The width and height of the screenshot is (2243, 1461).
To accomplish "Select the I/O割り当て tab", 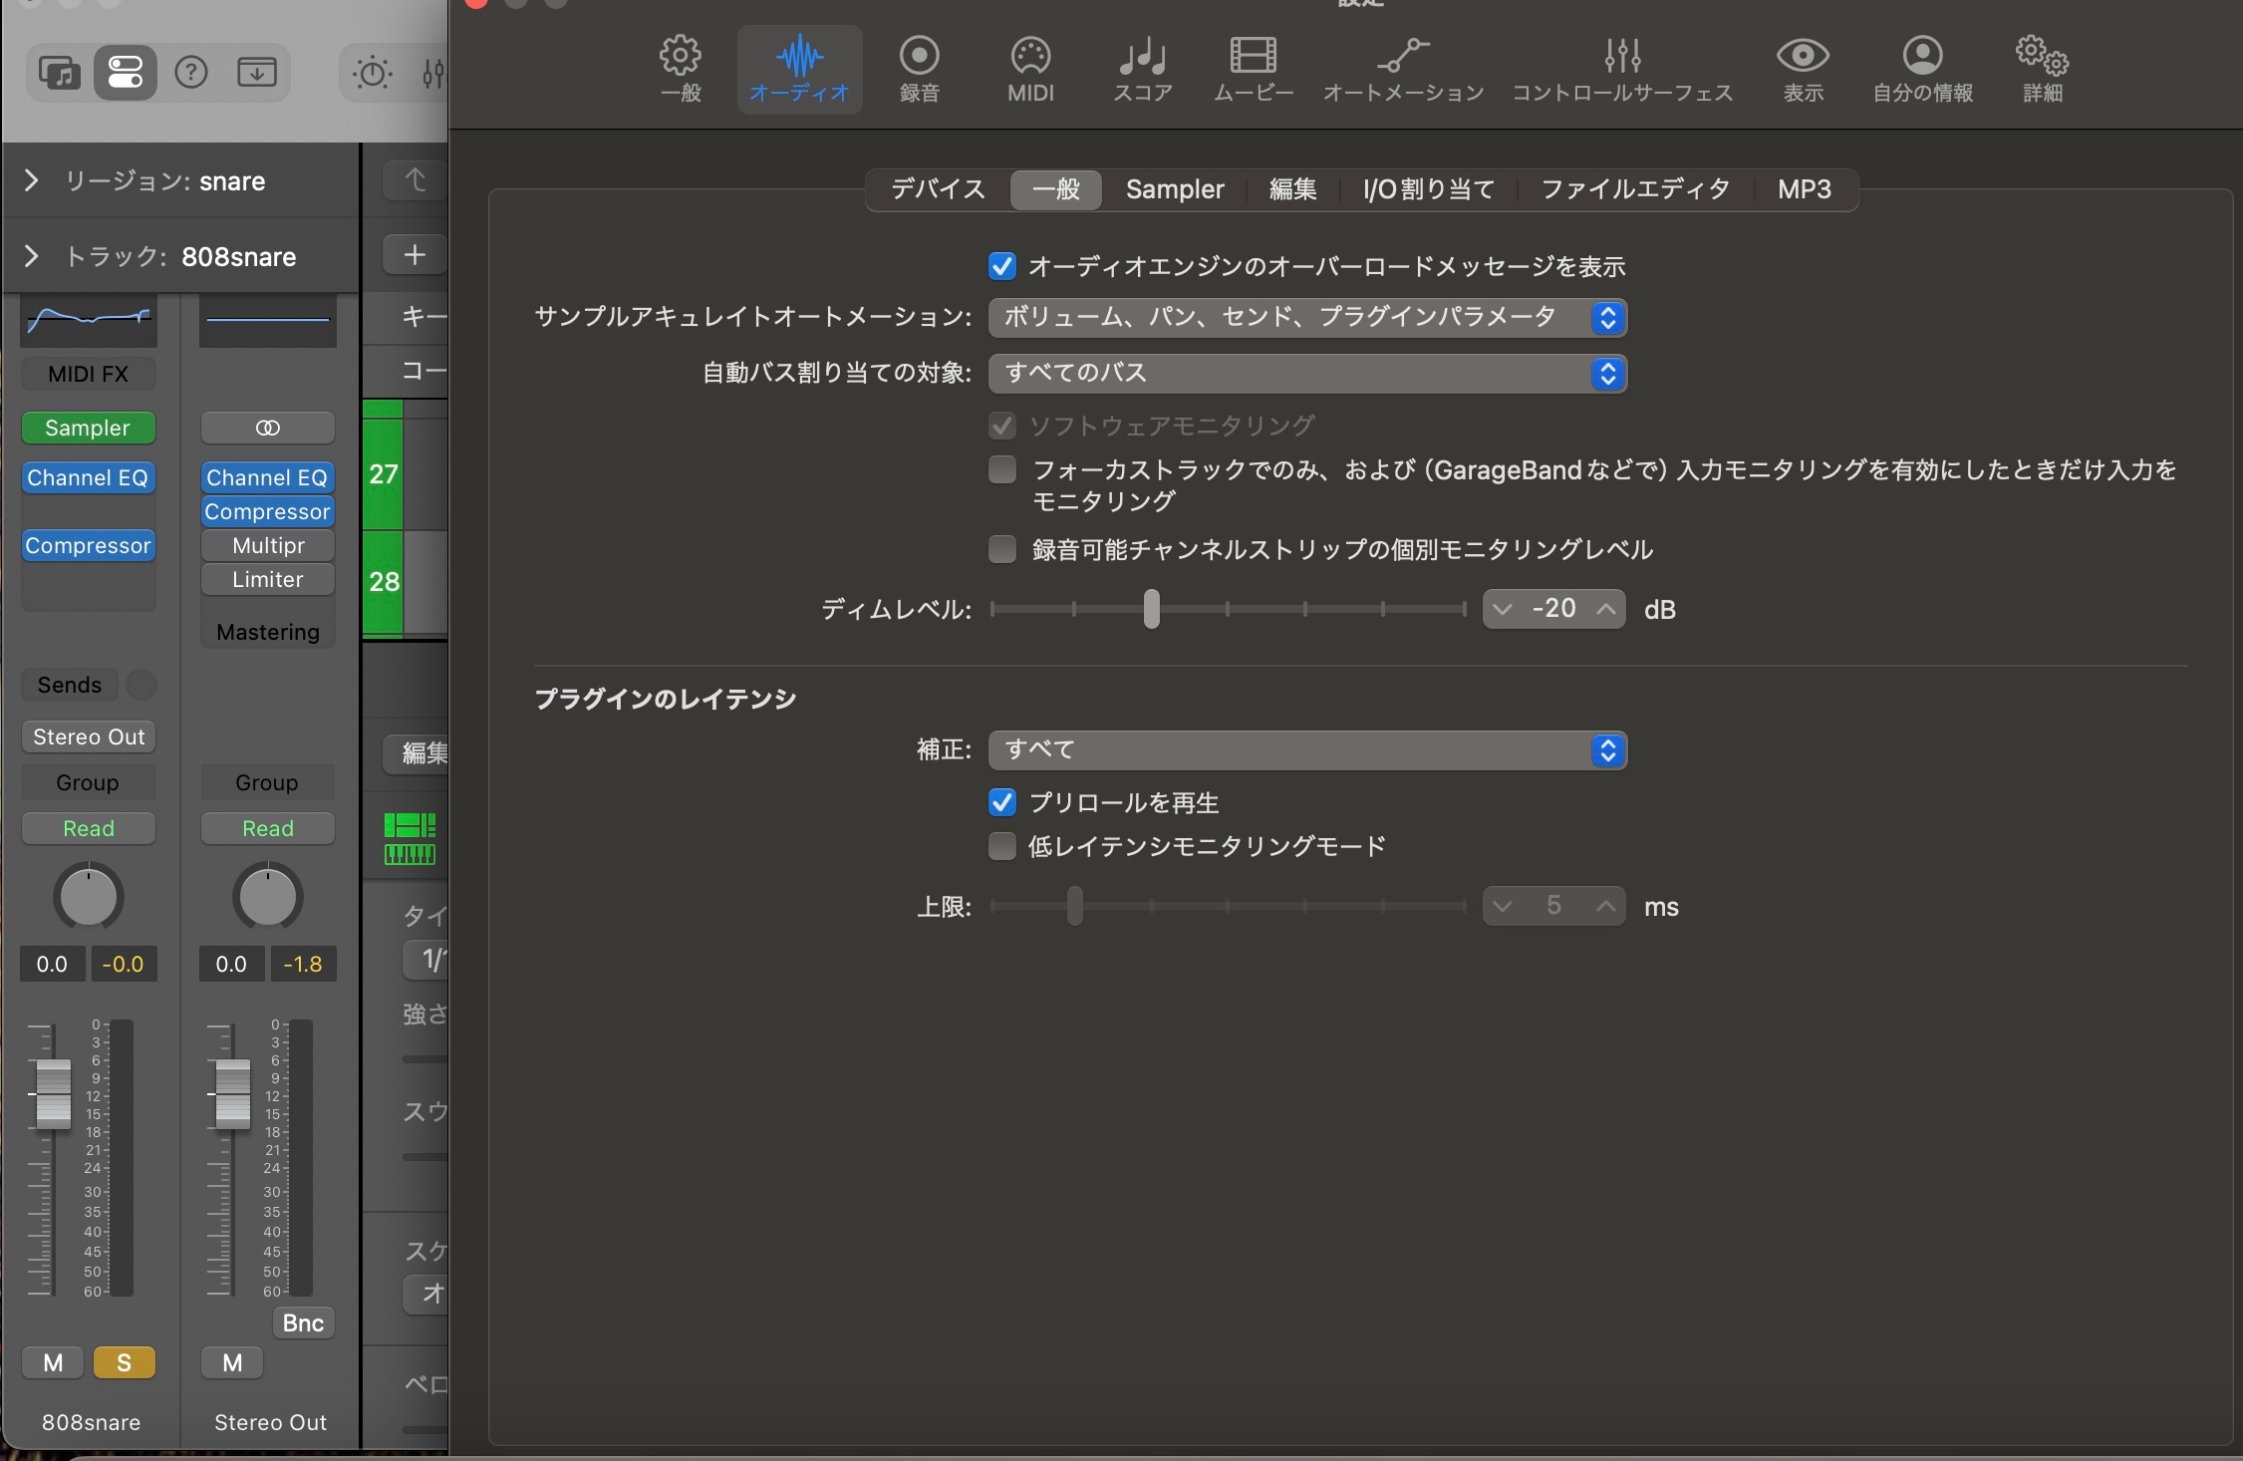I will [x=1428, y=189].
